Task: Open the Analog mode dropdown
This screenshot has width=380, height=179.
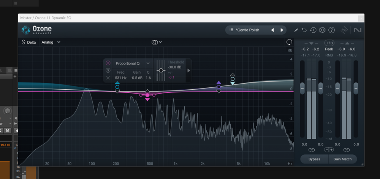Action: (x=51, y=42)
